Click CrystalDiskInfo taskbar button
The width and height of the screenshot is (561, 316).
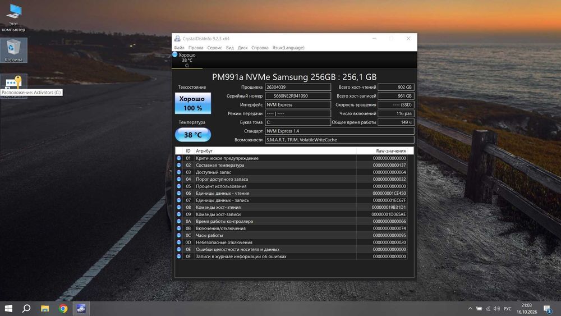(x=81, y=309)
